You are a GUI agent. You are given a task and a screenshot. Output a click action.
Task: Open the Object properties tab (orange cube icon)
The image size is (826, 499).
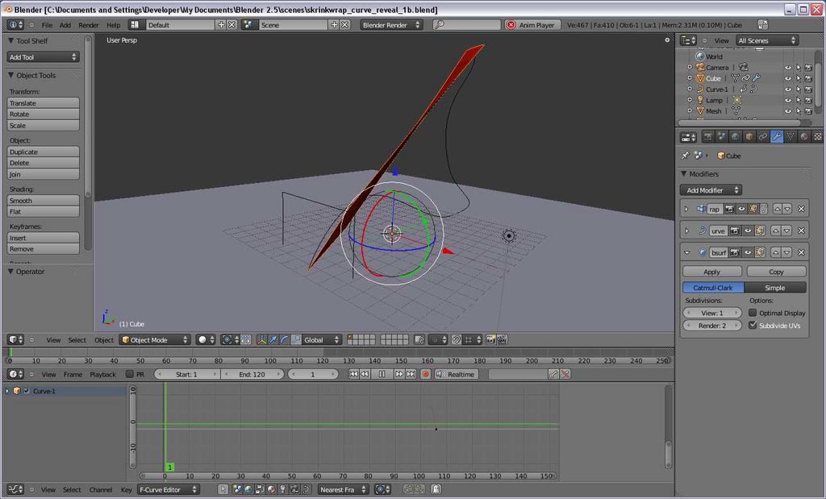749,137
